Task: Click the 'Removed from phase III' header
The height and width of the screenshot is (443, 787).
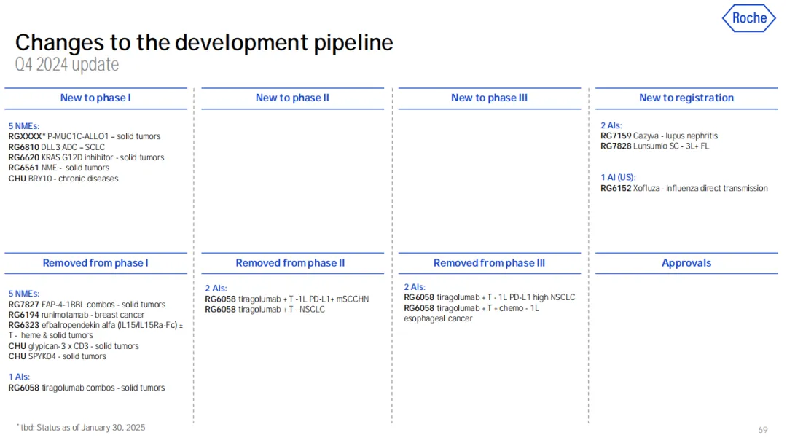Action: point(489,263)
